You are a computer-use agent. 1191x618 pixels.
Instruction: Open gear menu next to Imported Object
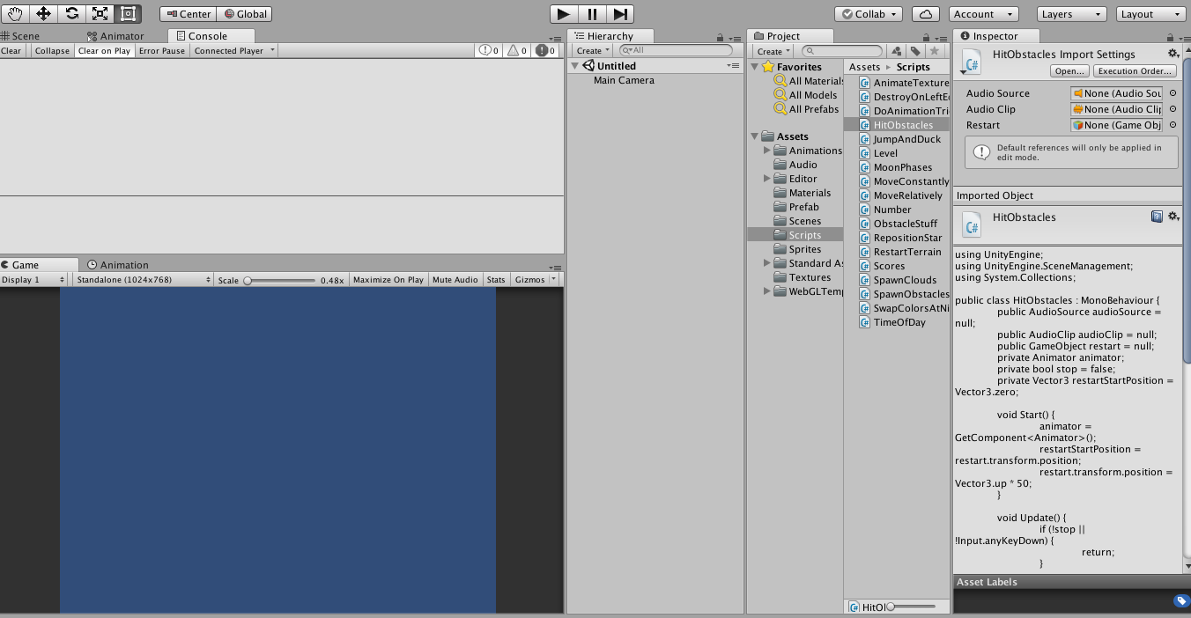[1173, 216]
